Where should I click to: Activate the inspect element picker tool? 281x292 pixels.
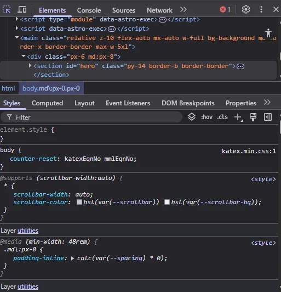pyautogui.click(x=7, y=9)
